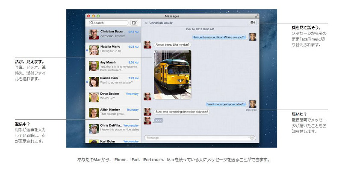This screenshot has width=342, height=171.
Task: Click the green zoom window button
Action: click(x=98, y=16)
